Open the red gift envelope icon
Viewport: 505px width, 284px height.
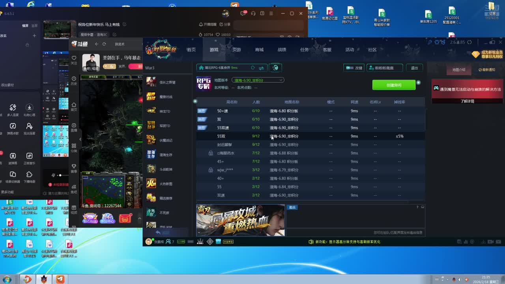(x=125, y=219)
